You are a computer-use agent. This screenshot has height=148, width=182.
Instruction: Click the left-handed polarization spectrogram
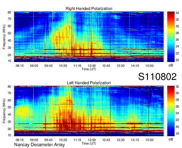point(89,111)
